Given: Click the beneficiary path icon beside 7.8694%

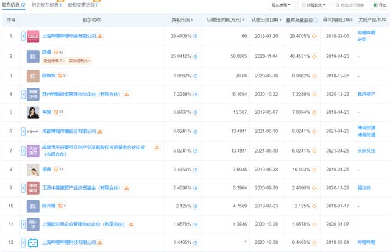Looking at the screenshot, I should click(314, 112).
